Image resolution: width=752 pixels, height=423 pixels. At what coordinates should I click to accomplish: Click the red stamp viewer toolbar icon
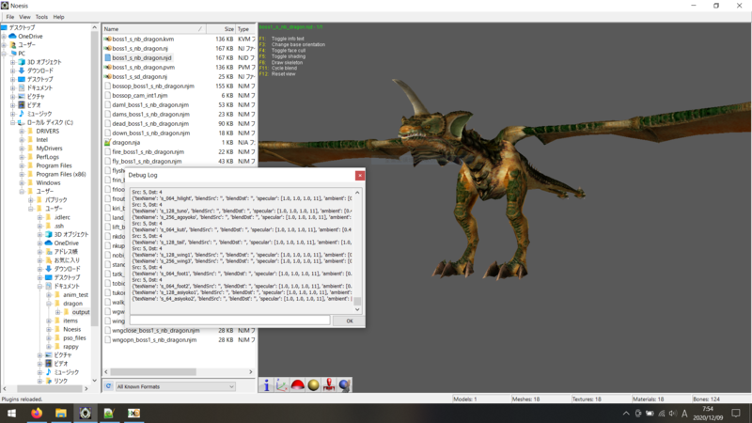329,385
